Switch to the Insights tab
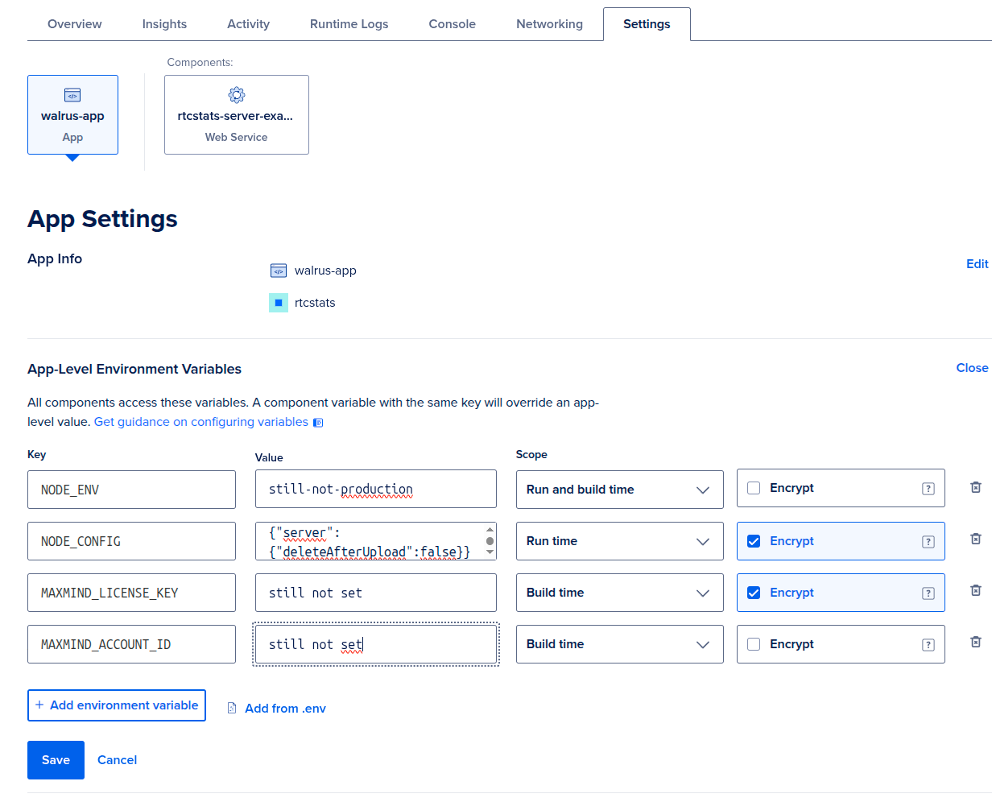 (x=164, y=24)
